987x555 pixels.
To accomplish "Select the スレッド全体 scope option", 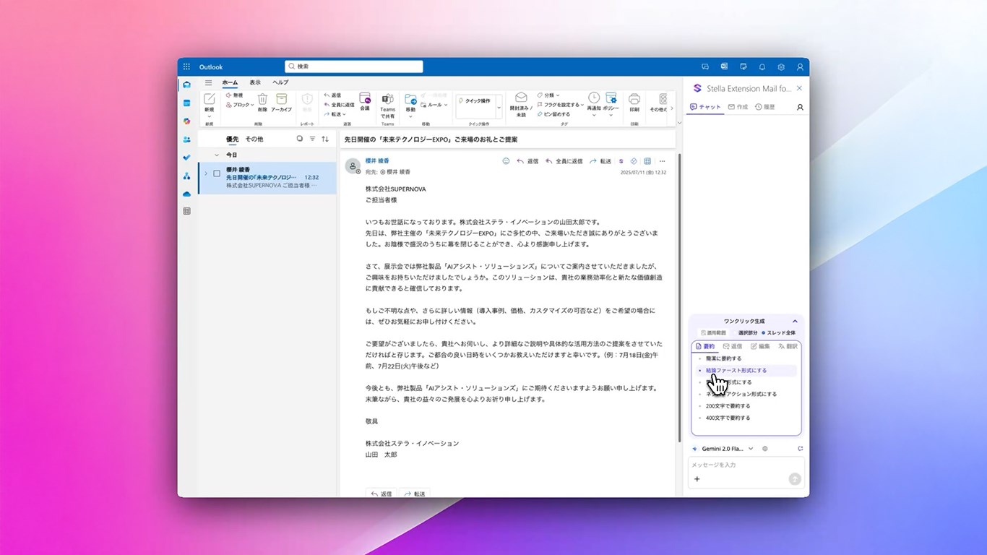I will coord(779,333).
